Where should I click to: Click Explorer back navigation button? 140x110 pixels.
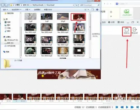click(3, 5)
